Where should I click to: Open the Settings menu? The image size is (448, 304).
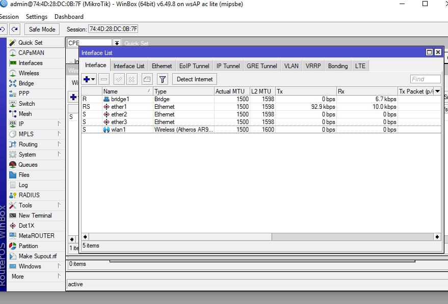[x=37, y=17]
